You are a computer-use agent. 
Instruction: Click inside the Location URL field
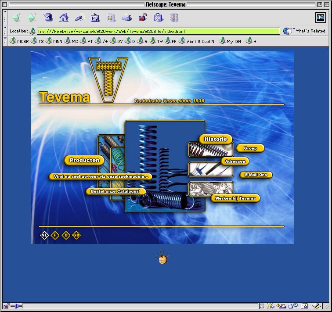[159, 31]
